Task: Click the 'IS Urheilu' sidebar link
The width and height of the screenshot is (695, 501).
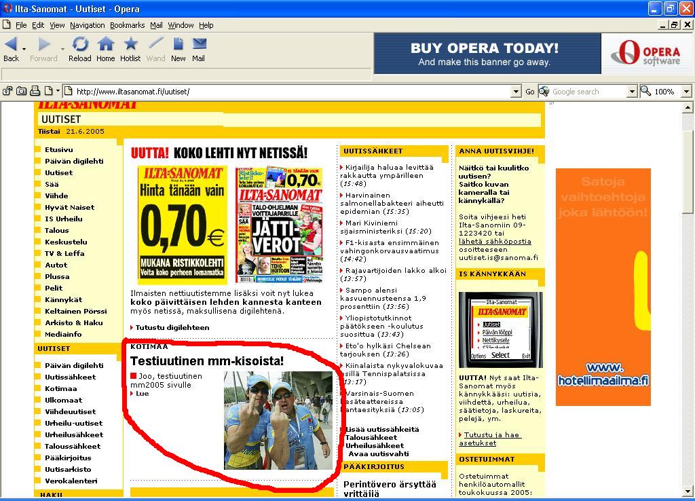Action: click(63, 219)
